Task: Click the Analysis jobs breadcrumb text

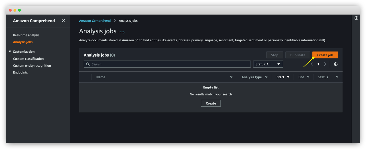Action: click(x=128, y=21)
